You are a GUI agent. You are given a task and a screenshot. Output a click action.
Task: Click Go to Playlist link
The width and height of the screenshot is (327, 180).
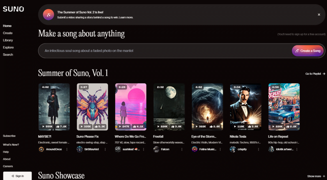tap(315, 74)
